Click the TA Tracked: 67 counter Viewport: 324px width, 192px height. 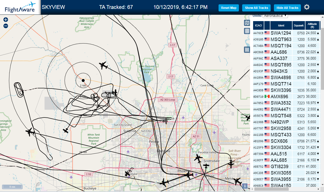coord(116,7)
